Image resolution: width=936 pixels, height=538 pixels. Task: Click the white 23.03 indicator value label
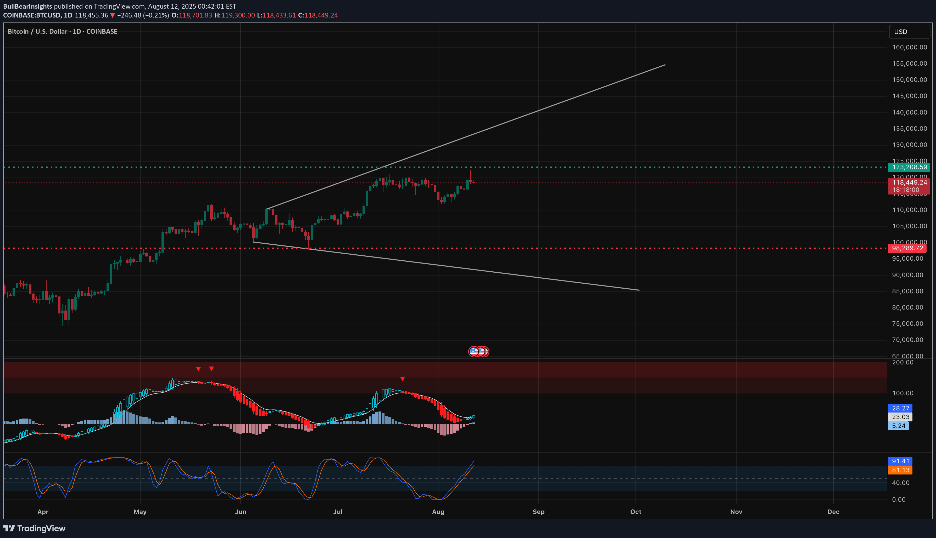click(x=900, y=417)
